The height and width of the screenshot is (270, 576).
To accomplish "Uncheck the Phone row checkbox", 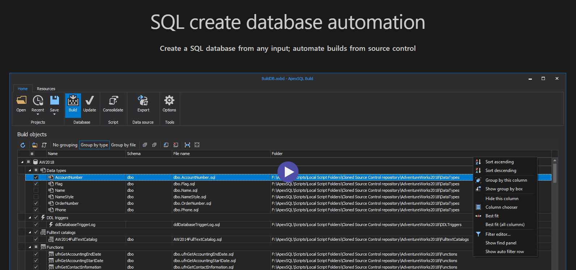I will pyautogui.click(x=36, y=210).
